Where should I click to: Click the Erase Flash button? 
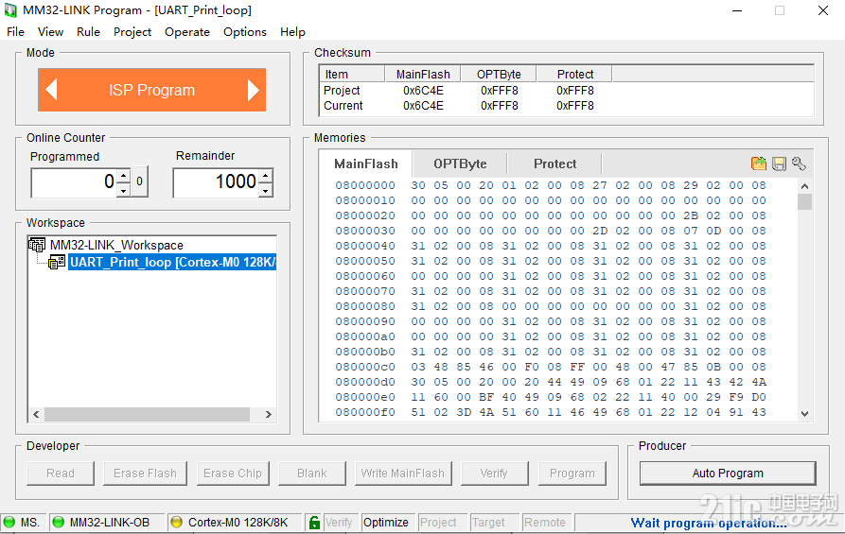[x=145, y=474]
